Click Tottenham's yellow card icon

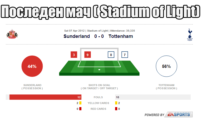116,103
